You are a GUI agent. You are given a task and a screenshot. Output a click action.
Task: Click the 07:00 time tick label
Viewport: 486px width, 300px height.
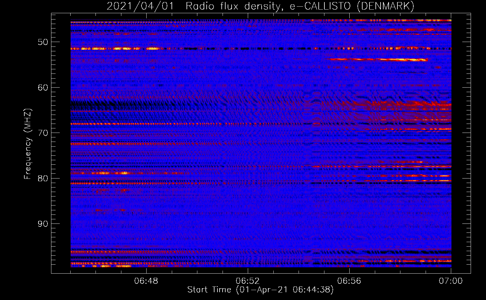451,281
